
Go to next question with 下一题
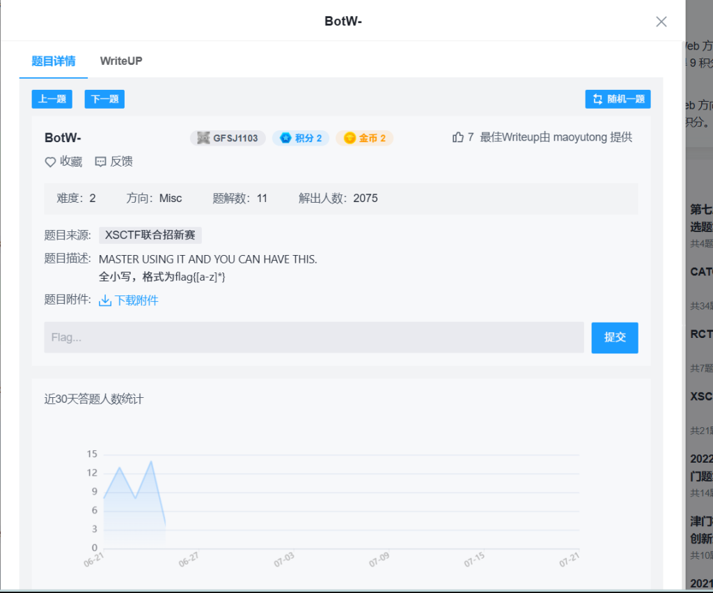point(104,99)
